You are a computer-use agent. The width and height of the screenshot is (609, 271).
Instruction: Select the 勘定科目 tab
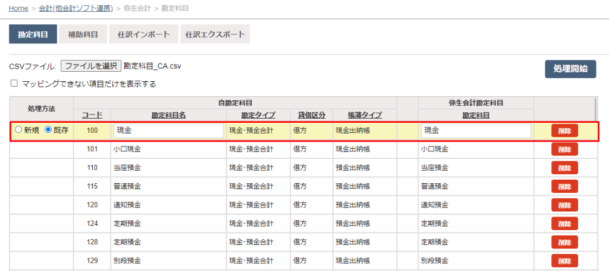coord(33,34)
